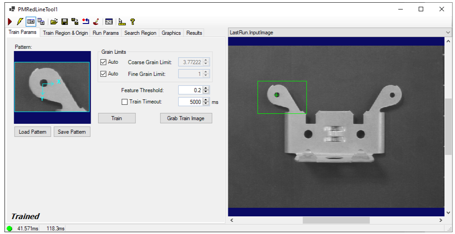Click the reset tool icon with red dot
This screenshot has height=234, width=455.
pyautogui.click(x=86, y=21)
